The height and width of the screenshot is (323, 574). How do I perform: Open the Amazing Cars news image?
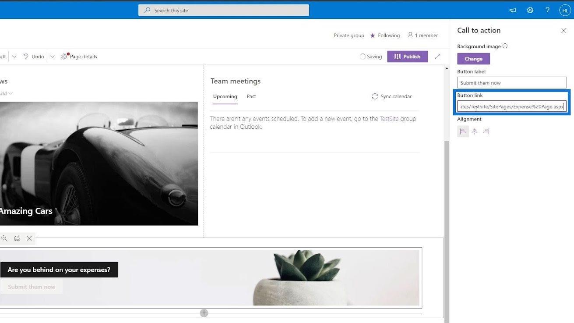(99, 163)
